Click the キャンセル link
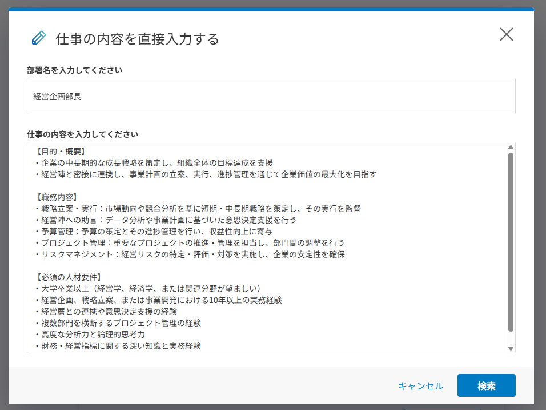 [x=420, y=386]
